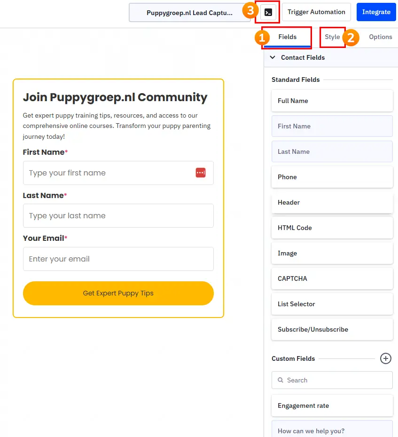Click inside the Enter your email input

(118, 259)
